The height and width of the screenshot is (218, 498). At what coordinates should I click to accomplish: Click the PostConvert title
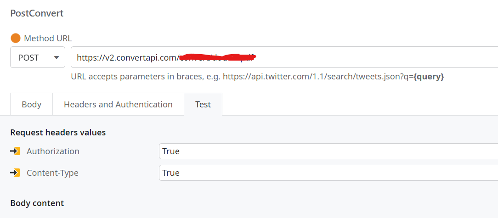[37, 13]
